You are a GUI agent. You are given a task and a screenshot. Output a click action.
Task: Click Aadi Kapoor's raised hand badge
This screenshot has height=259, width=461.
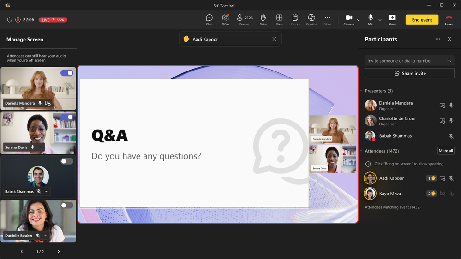point(431,178)
